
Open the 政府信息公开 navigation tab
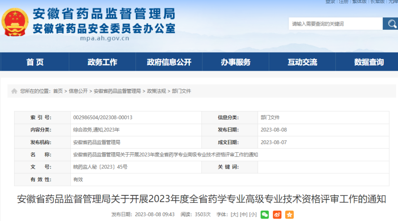[169, 62]
